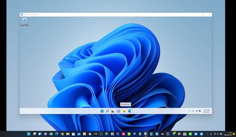This screenshot has height=137, width=236.
Task: Click the Windows Sandbox title bar icon
Action: [x=22, y=15]
